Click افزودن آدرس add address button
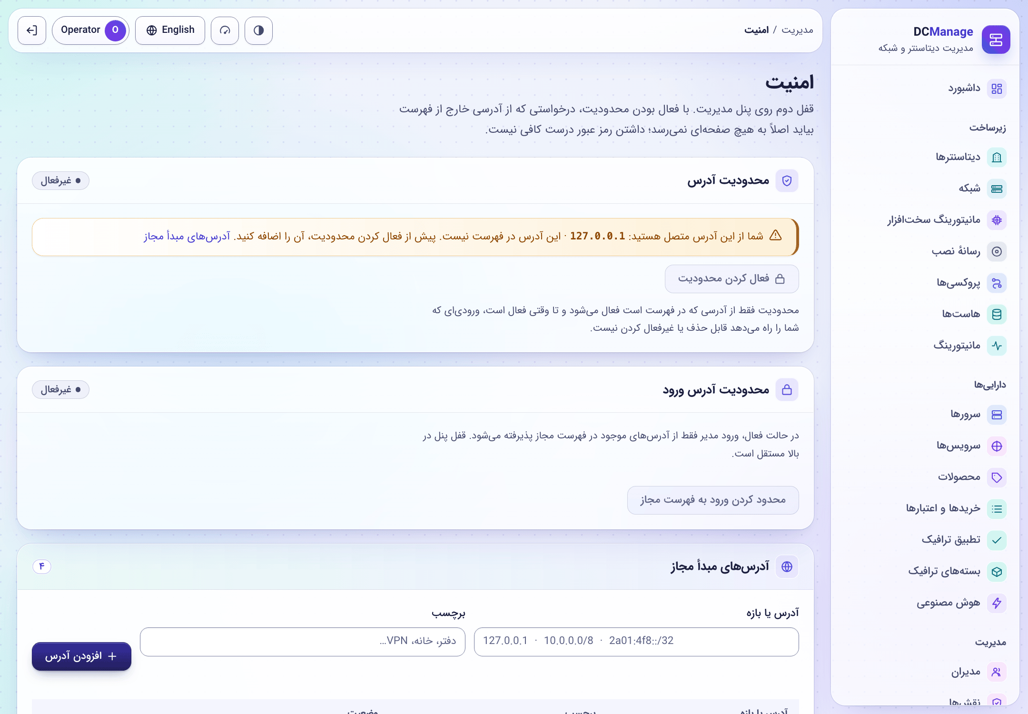 coord(81,656)
